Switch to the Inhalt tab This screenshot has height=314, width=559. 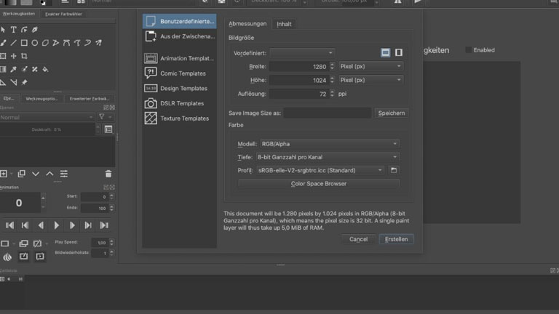click(x=284, y=24)
